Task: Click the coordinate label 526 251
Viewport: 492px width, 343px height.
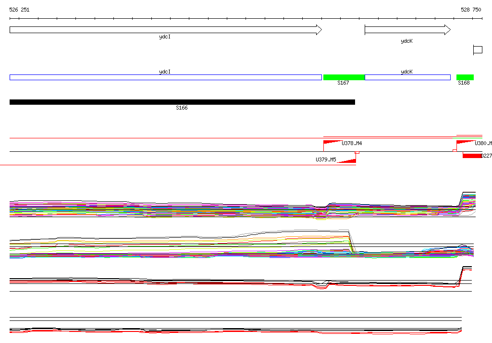Action: click(19, 10)
